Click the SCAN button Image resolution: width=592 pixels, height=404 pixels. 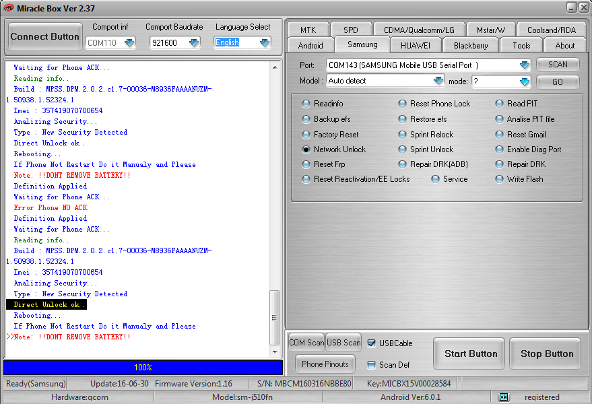coord(558,65)
